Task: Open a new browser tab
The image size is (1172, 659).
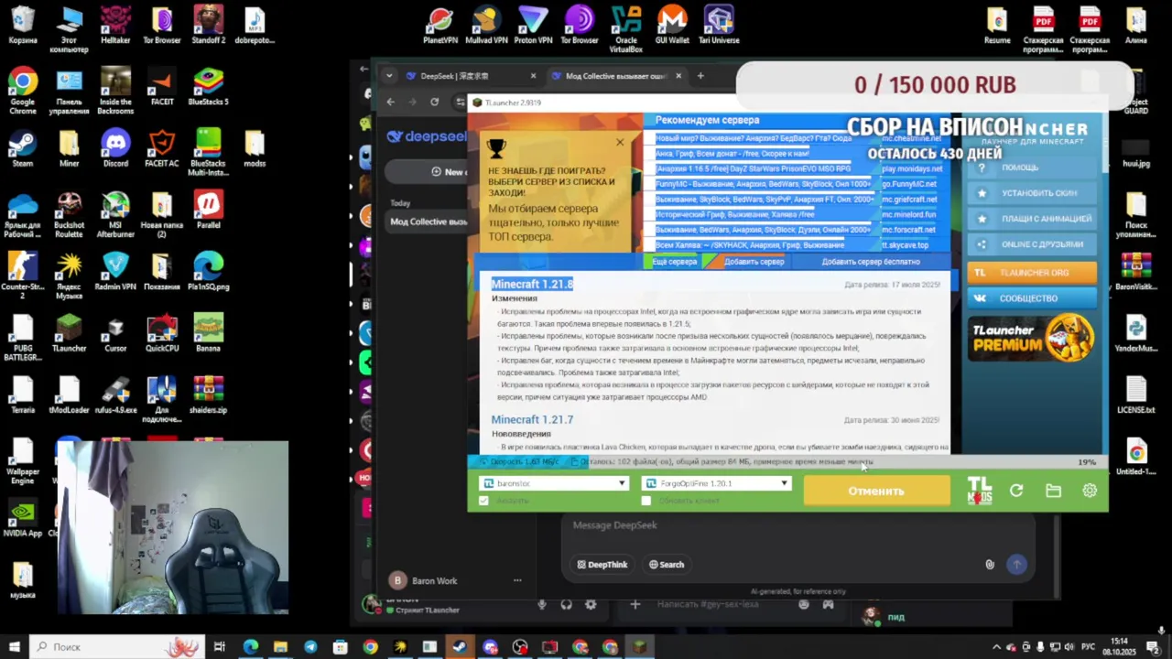Action: coord(700,76)
